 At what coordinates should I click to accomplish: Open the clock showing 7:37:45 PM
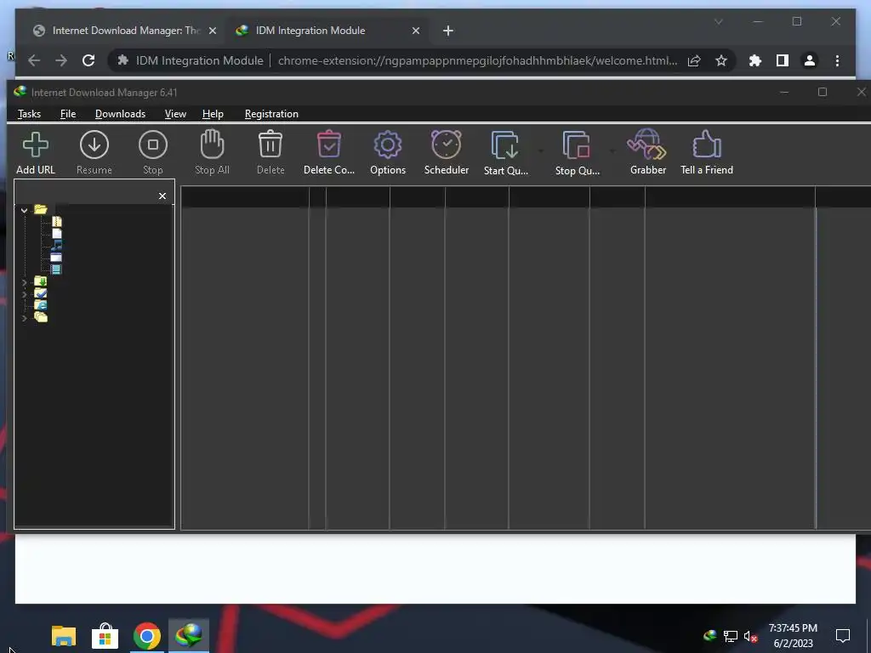click(794, 636)
